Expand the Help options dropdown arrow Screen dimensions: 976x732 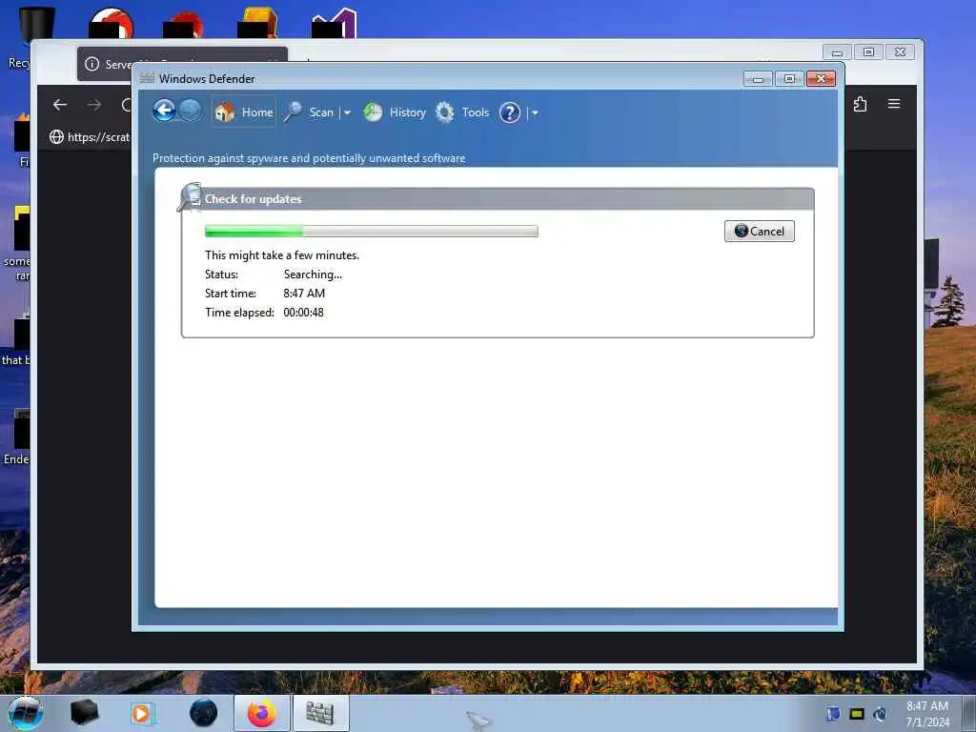535,112
